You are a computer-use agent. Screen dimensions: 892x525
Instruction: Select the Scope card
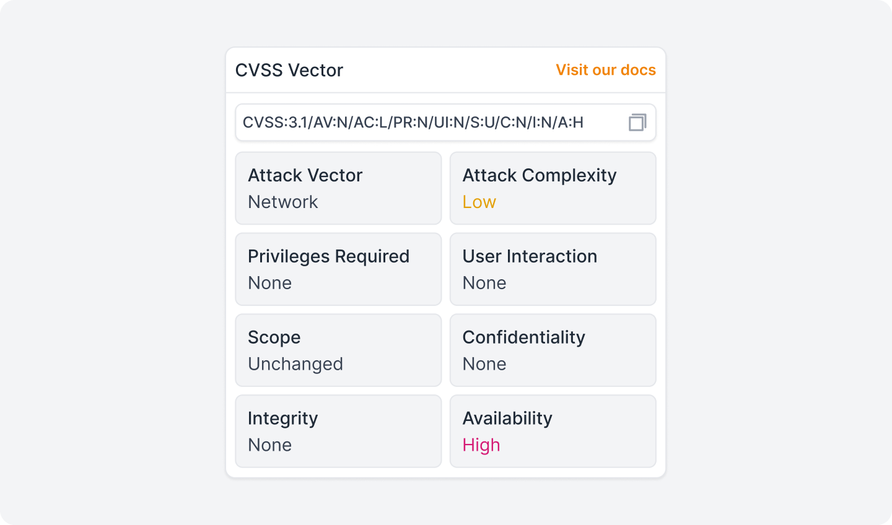click(338, 350)
